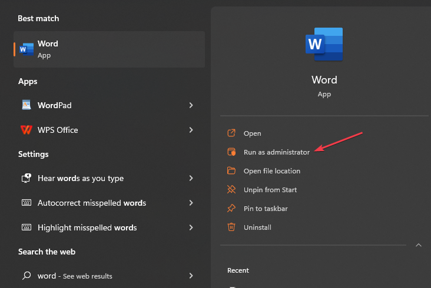
Task: Click the Pin to taskbar pin icon
Action: [231, 209]
